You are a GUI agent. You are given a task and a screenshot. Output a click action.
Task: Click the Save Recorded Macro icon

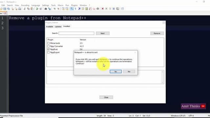coord(117,9)
